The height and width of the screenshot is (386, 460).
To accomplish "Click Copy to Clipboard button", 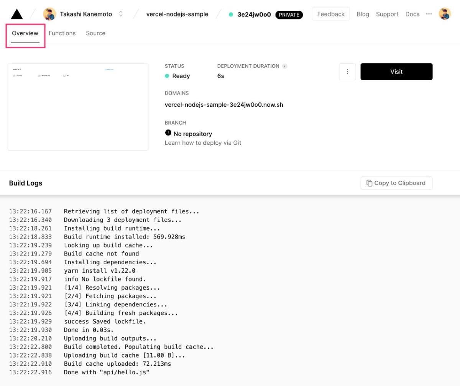I will pos(396,183).
